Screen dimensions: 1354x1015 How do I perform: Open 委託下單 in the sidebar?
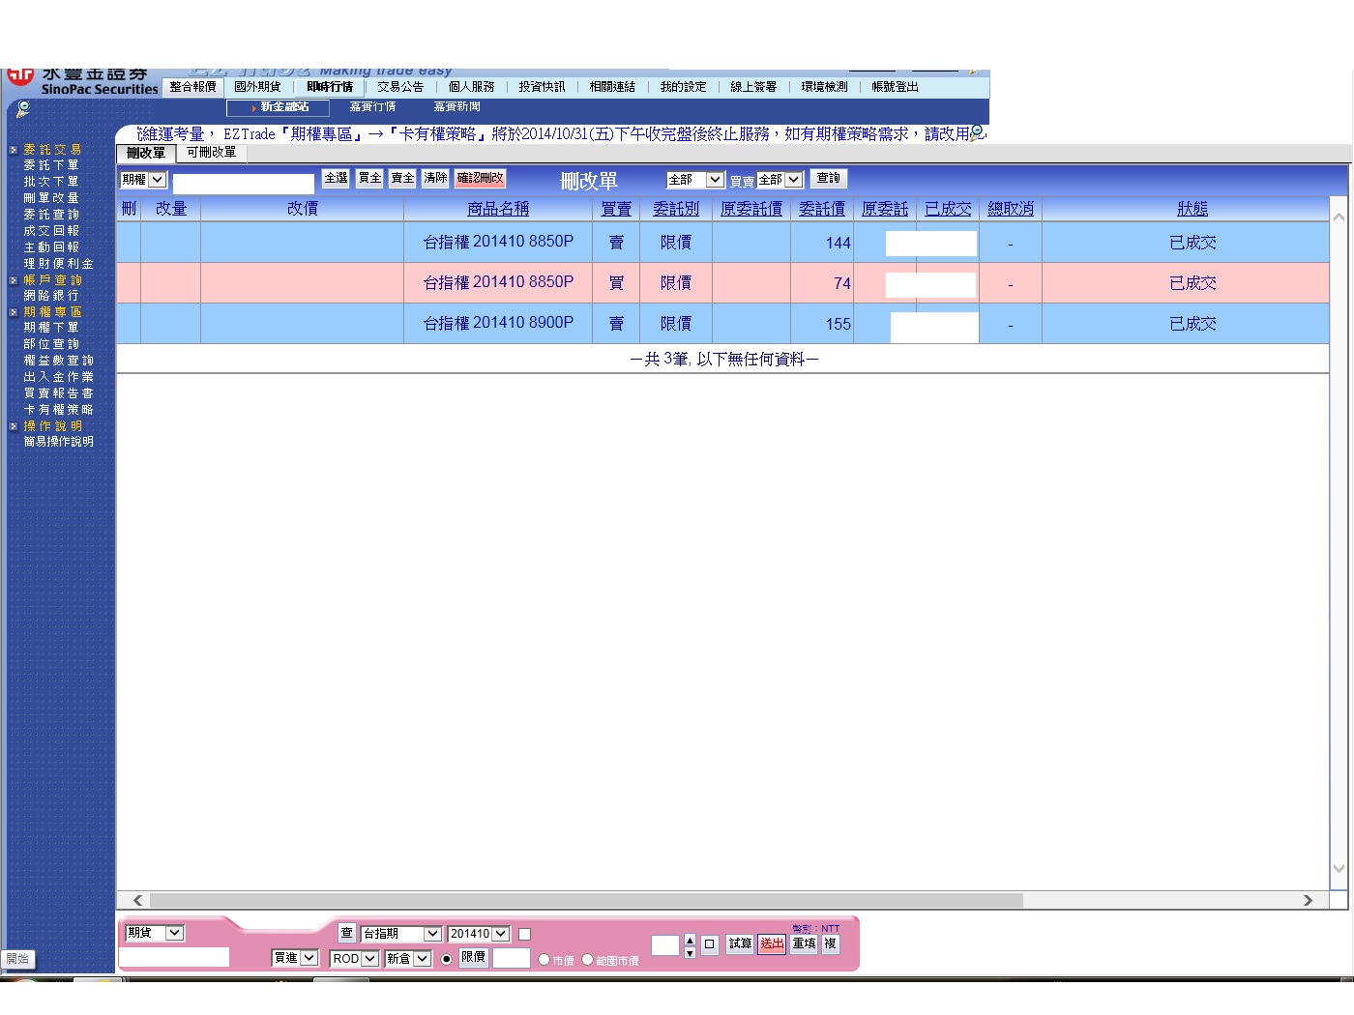tap(51, 165)
